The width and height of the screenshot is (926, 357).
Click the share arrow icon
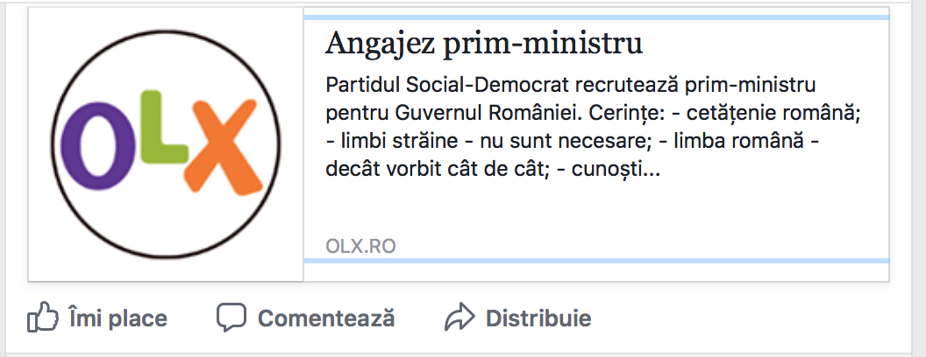point(459,317)
